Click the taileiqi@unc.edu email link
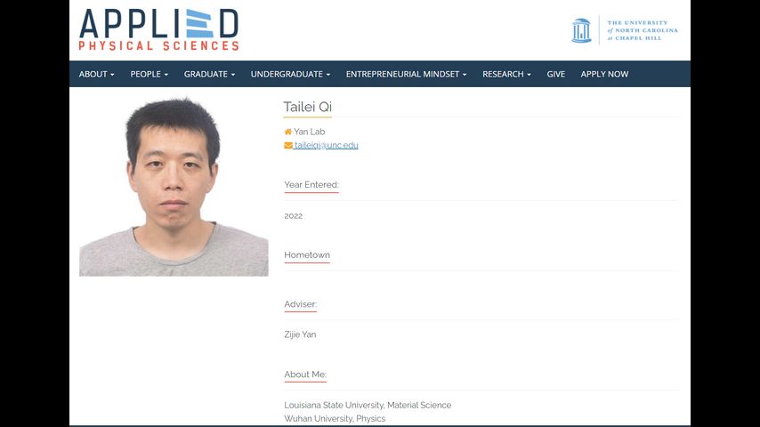The height and width of the screenshot is (427, 760). pos(326,145)
